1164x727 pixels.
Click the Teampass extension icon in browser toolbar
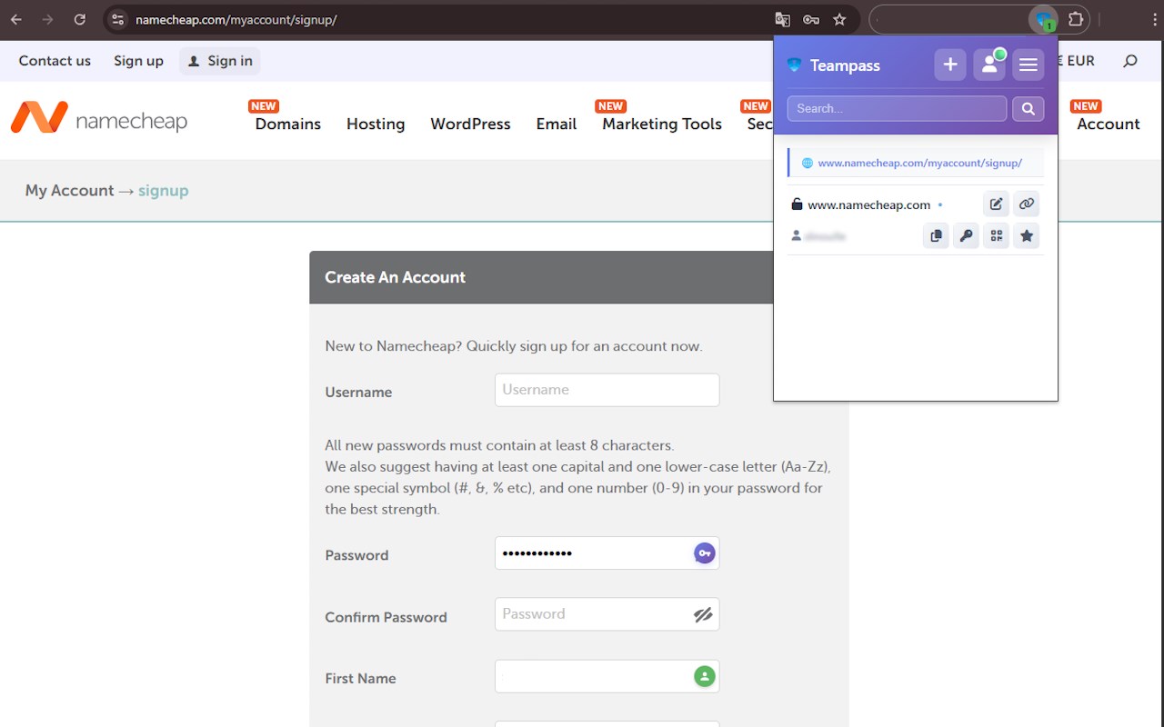(1044, 19)
